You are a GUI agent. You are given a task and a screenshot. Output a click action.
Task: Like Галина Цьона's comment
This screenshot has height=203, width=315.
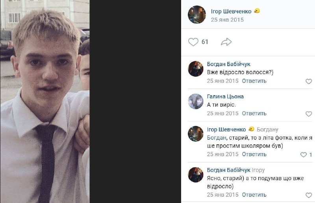(309, 114)
